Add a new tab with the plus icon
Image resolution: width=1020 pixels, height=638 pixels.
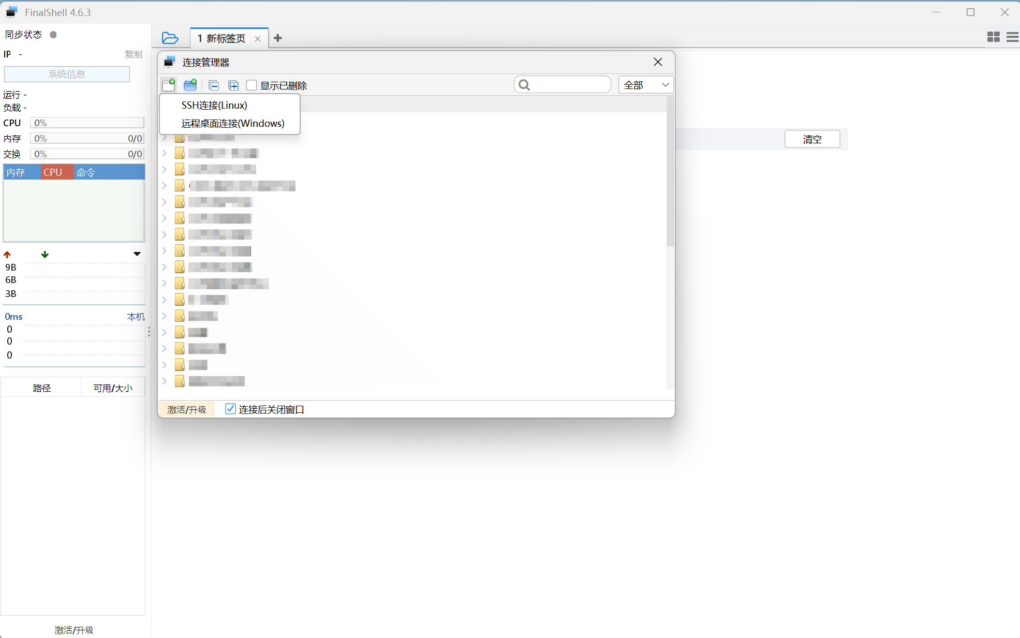278,38
